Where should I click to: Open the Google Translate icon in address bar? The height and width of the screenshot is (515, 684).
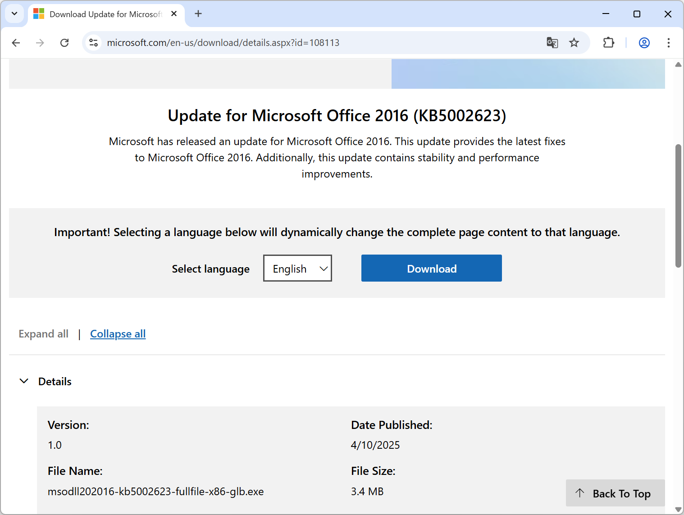point(552,42)
